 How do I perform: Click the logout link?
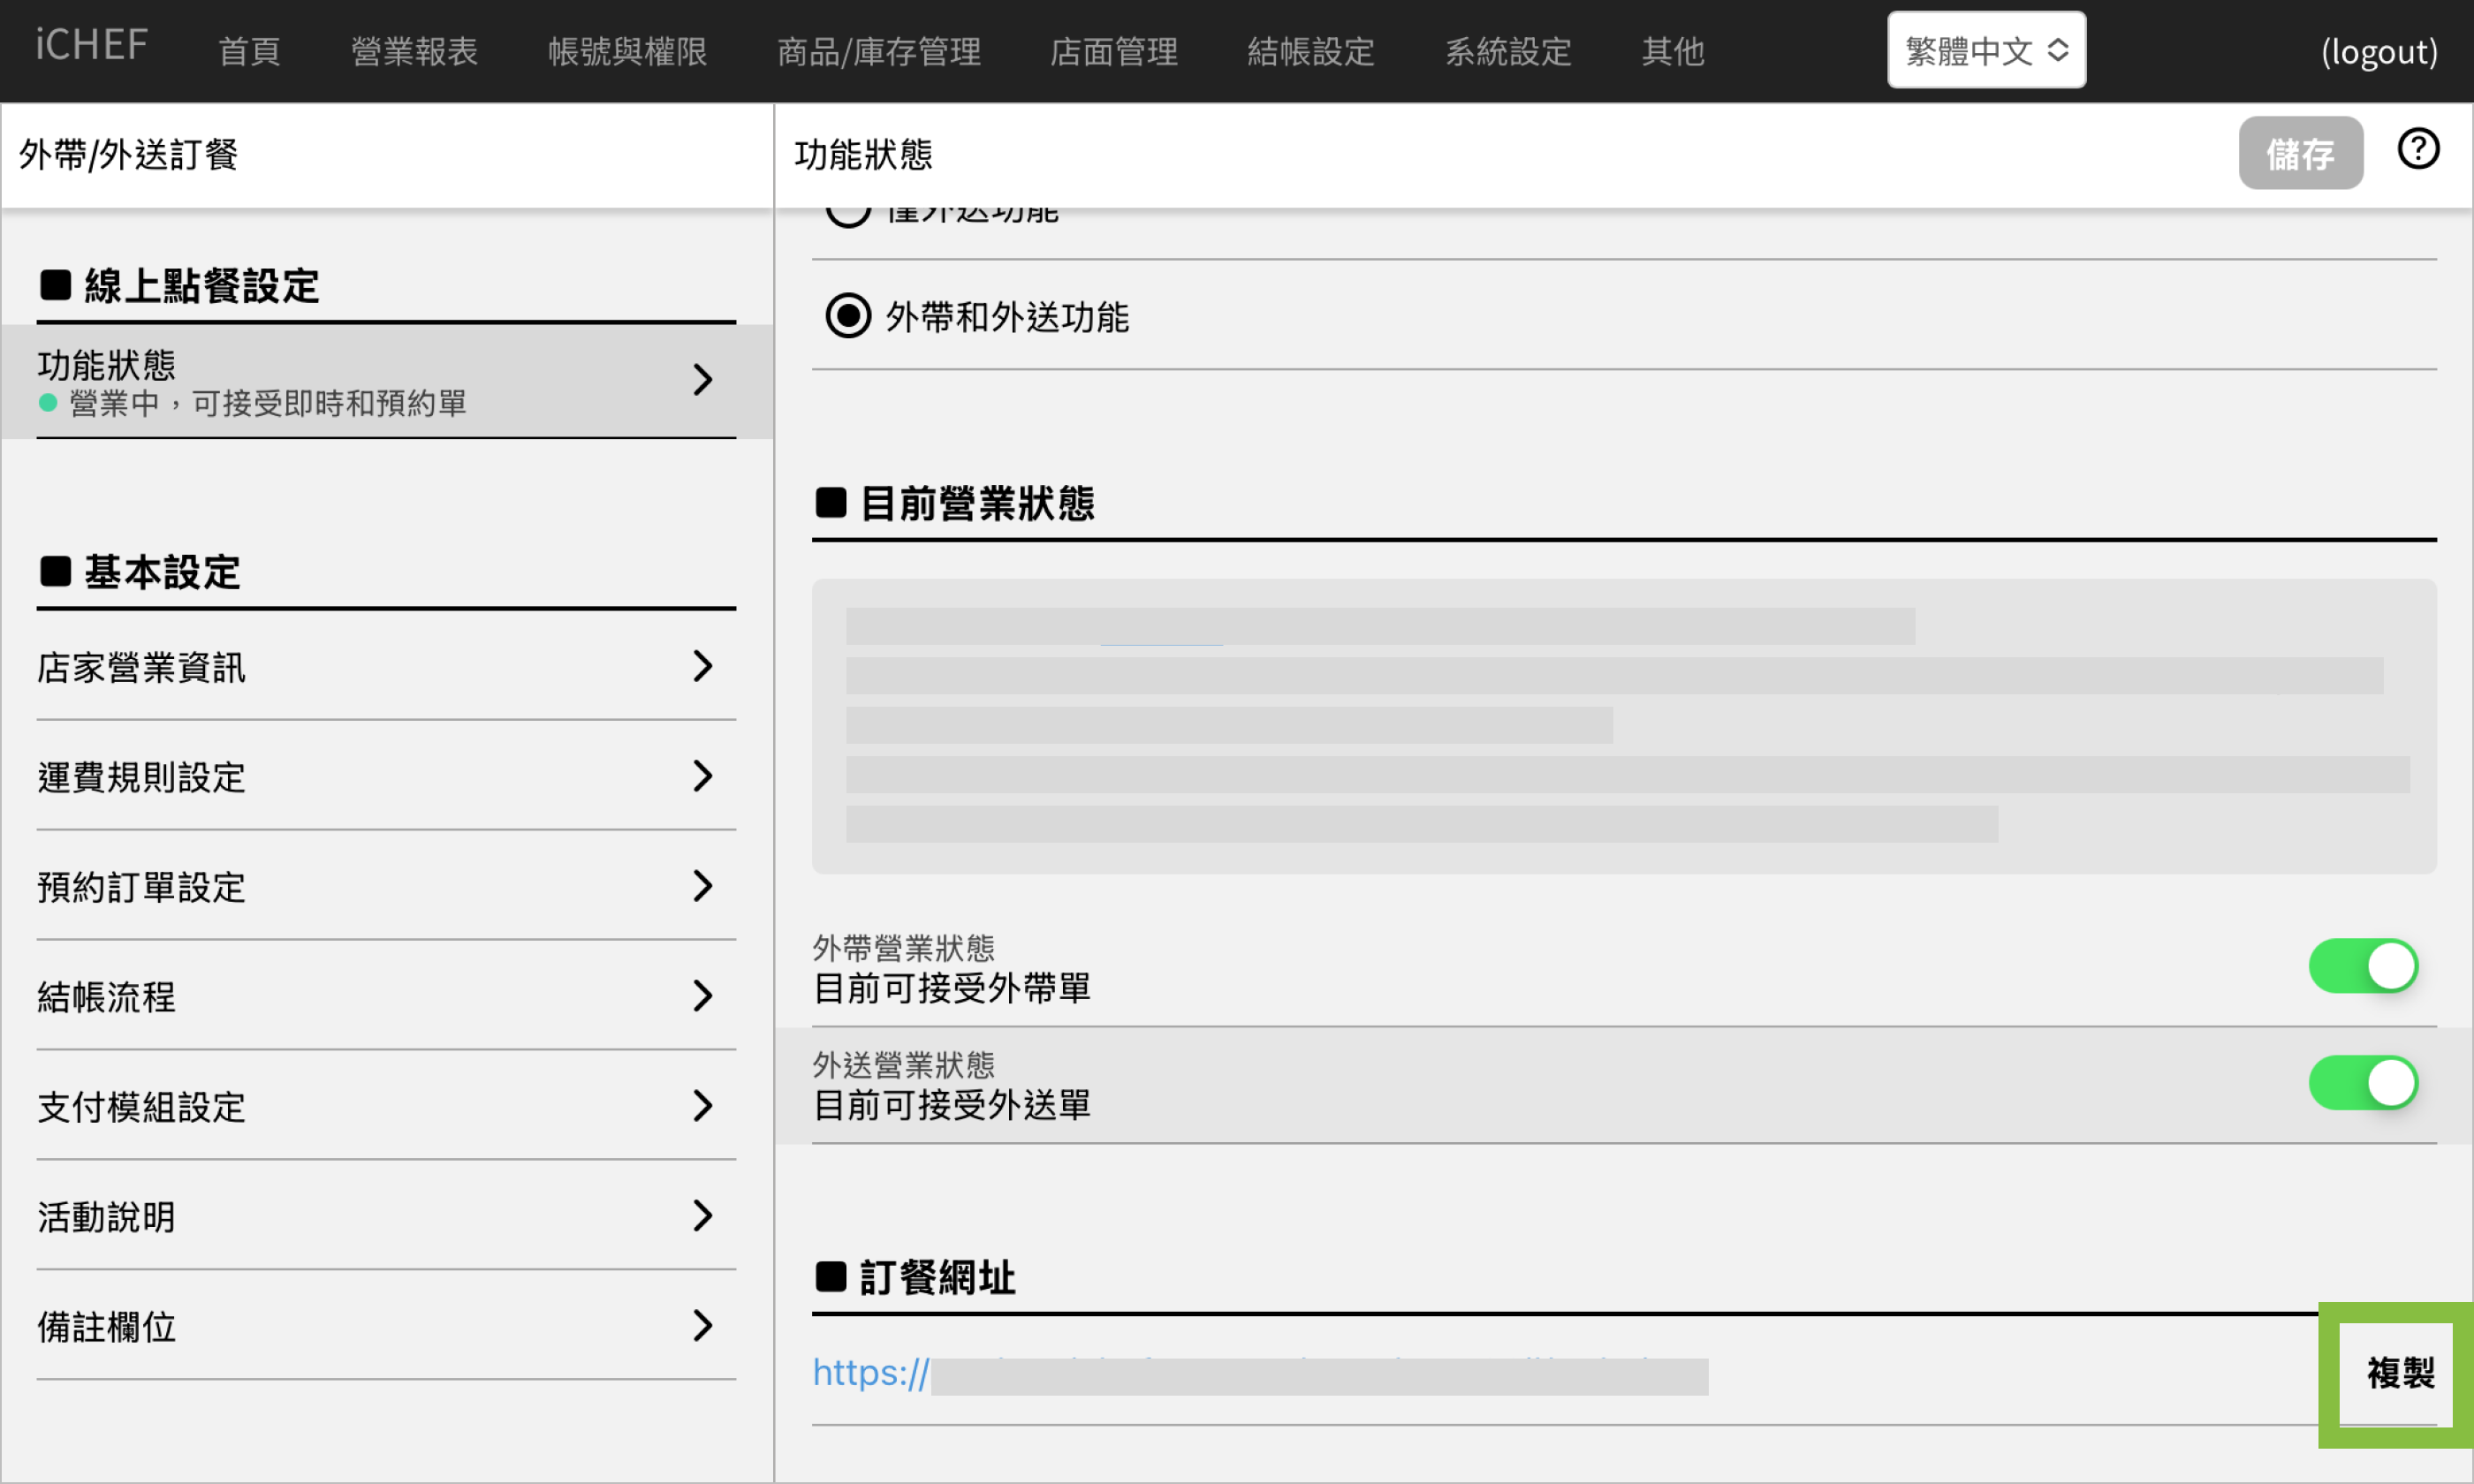coord(2378,51)
